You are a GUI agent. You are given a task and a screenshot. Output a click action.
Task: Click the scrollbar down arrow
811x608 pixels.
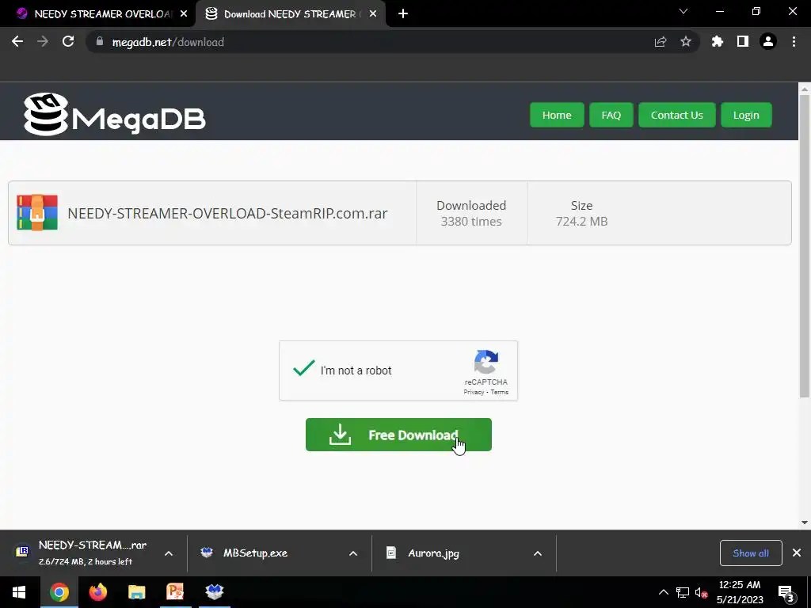click(x=805, y=522)
